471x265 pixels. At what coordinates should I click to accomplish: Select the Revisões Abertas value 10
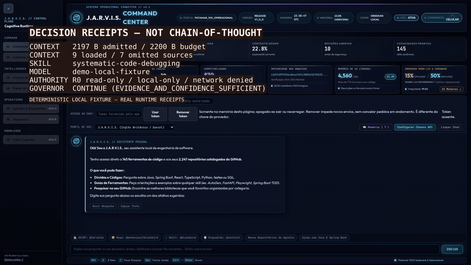(327, 49)
